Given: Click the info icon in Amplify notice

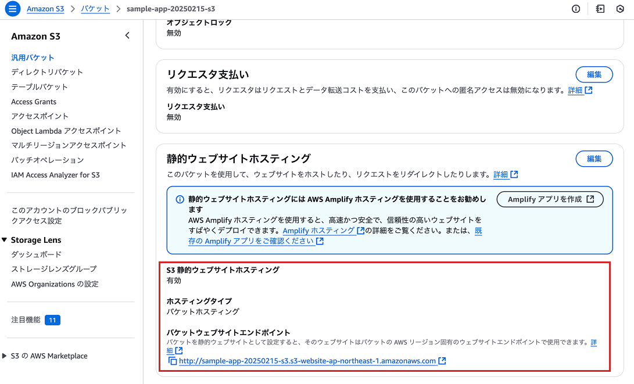Looking at the screenshot, I should click(x=180, y=199).
